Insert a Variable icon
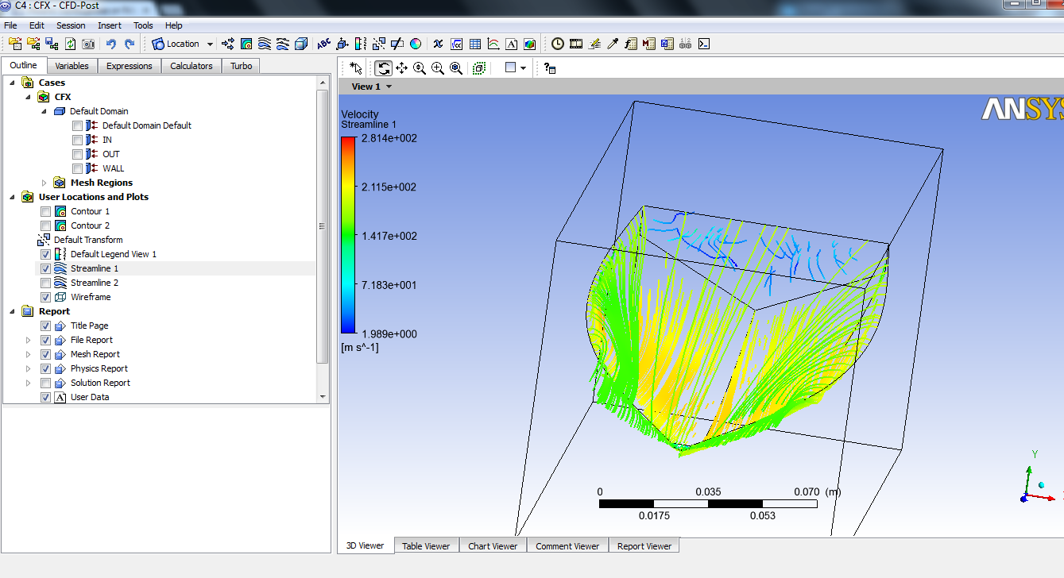This screenshot has height=578, width=1064. pos(438,44)
